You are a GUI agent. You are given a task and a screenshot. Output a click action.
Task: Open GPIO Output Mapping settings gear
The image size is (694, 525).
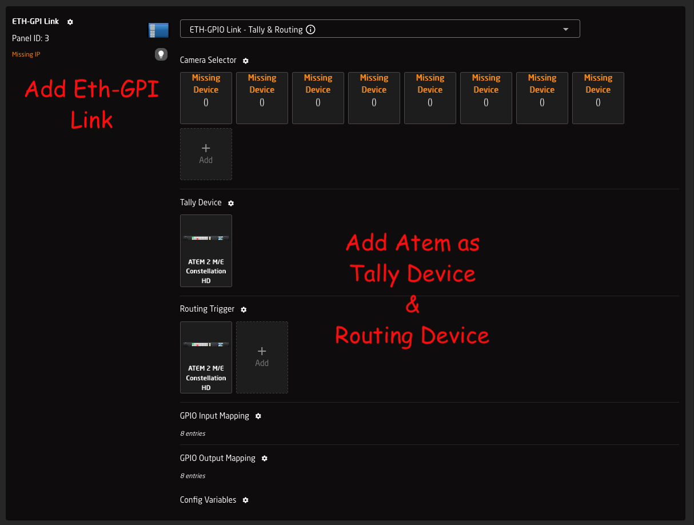point(265,459)
